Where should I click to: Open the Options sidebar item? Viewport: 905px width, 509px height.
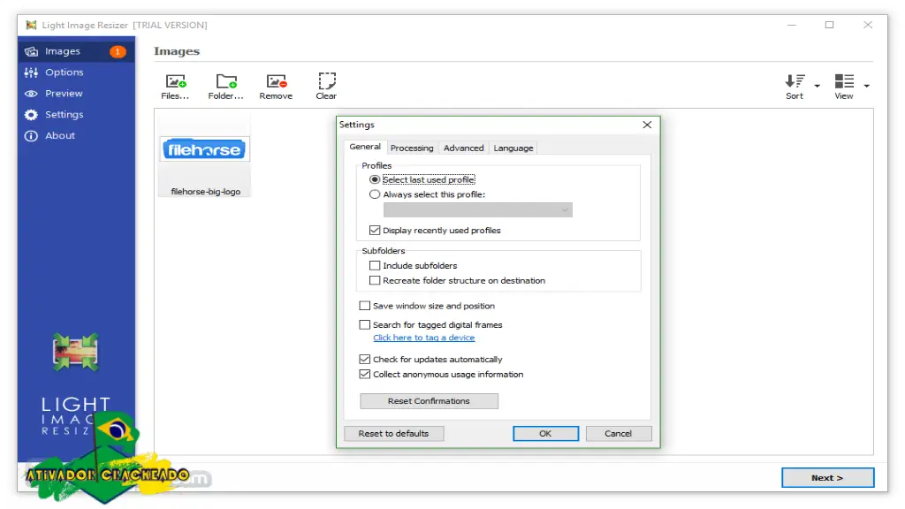coord(76,72)
